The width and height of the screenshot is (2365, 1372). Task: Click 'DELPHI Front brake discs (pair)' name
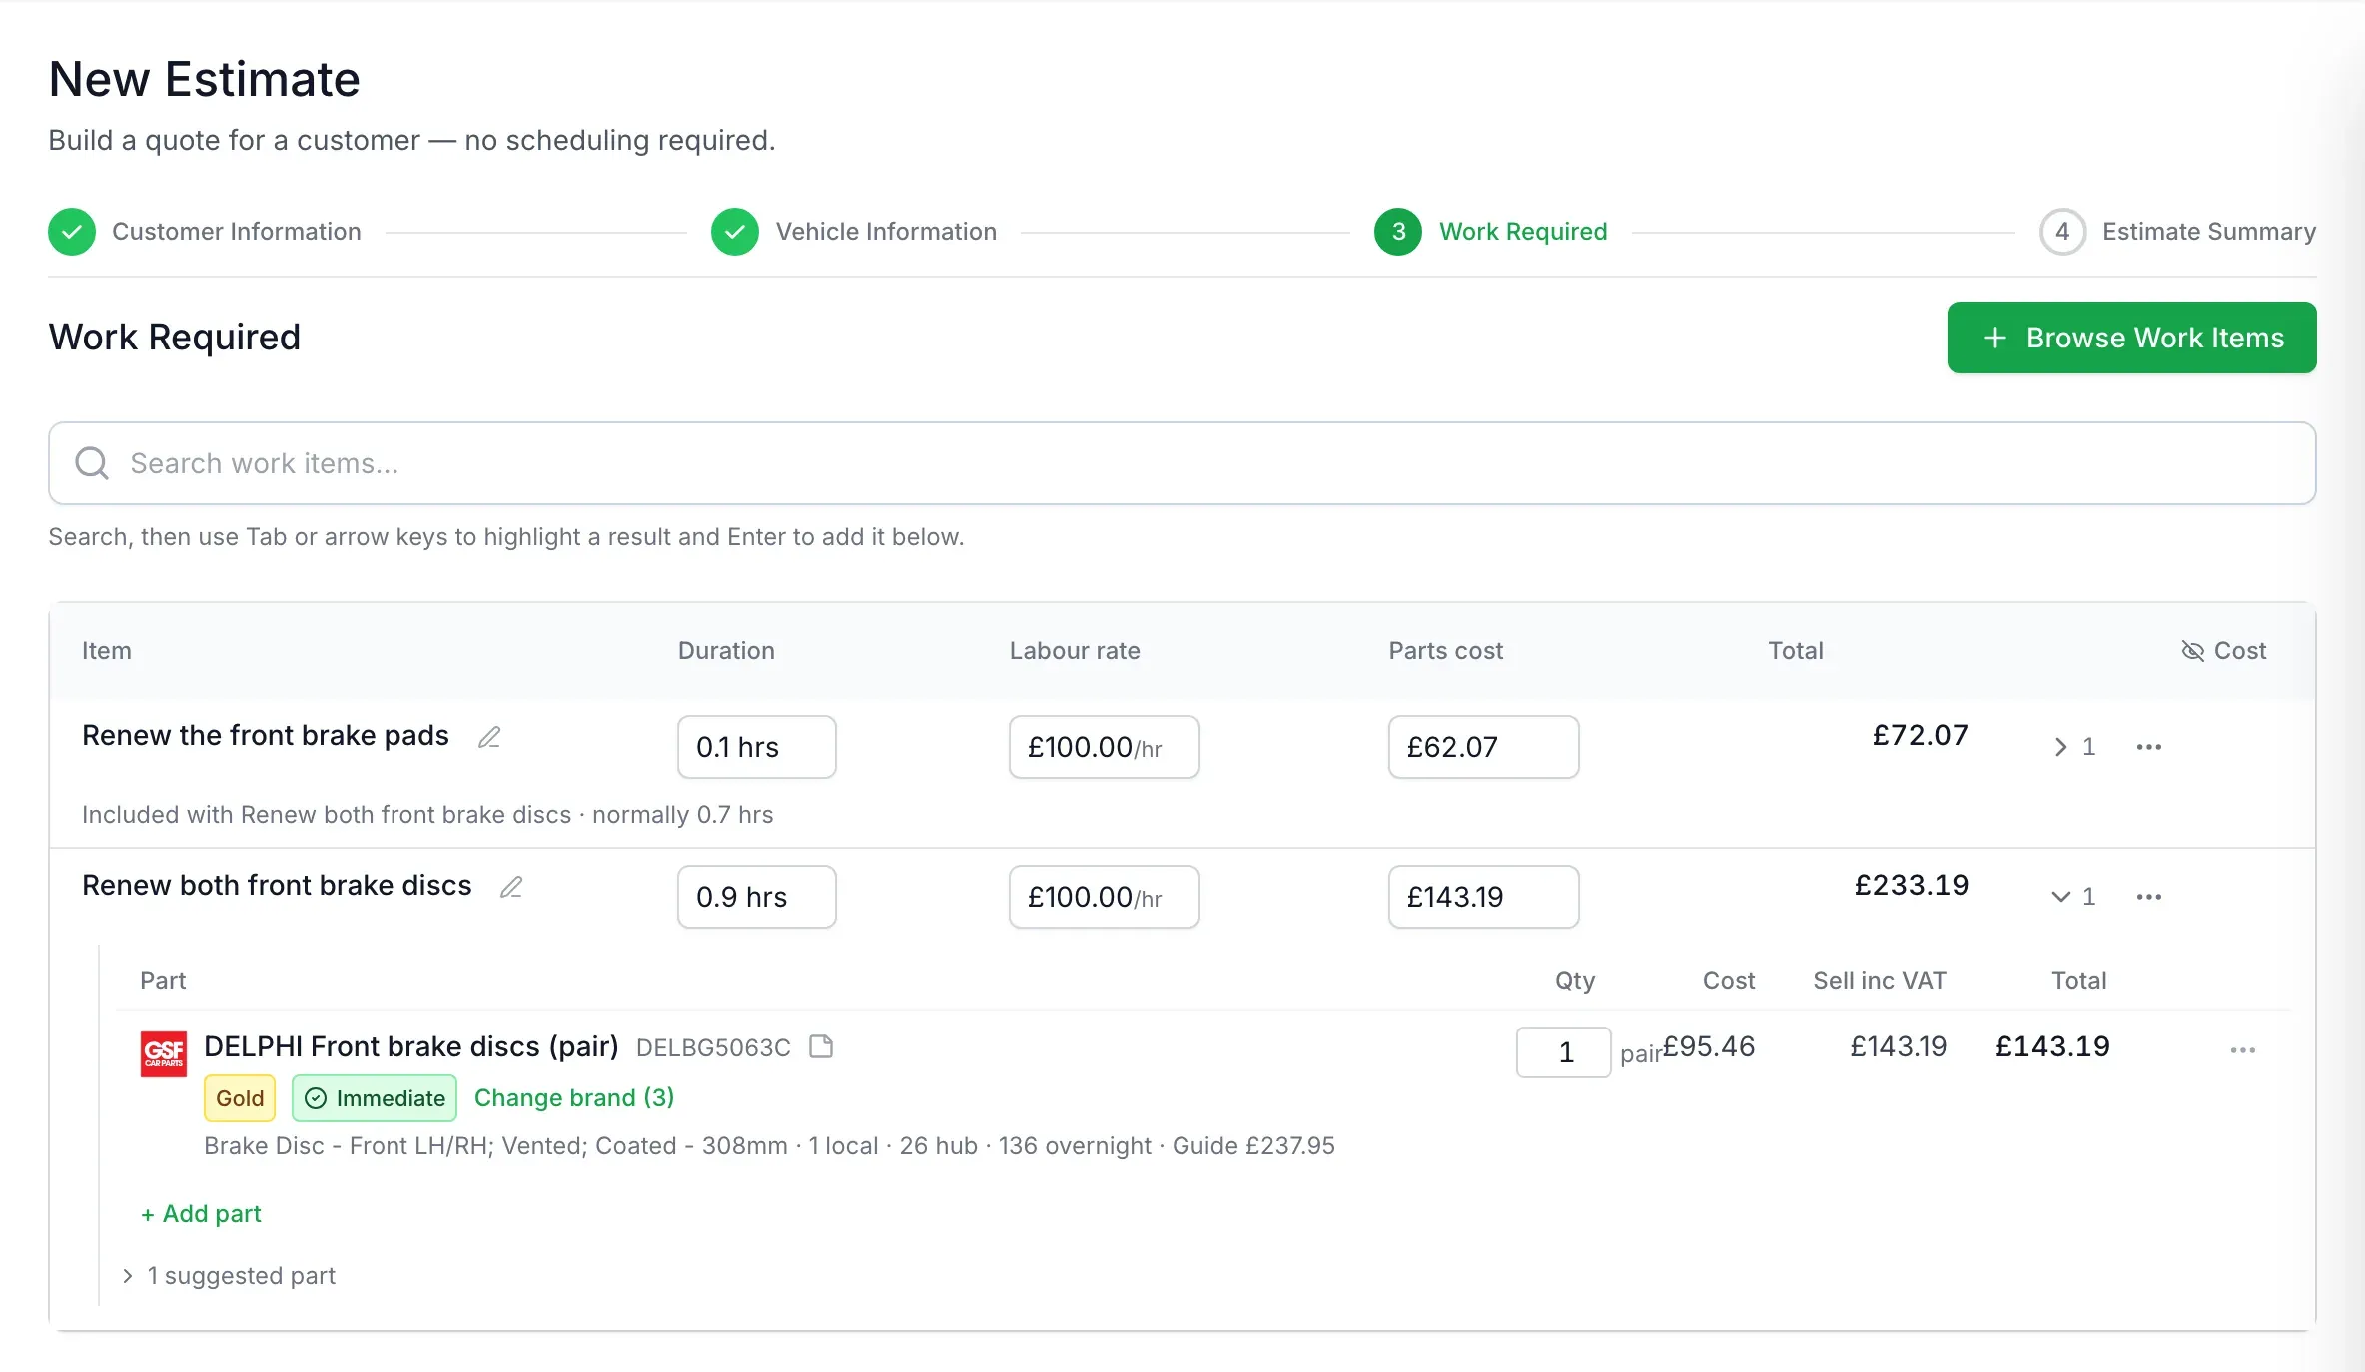pos(411,1046)
